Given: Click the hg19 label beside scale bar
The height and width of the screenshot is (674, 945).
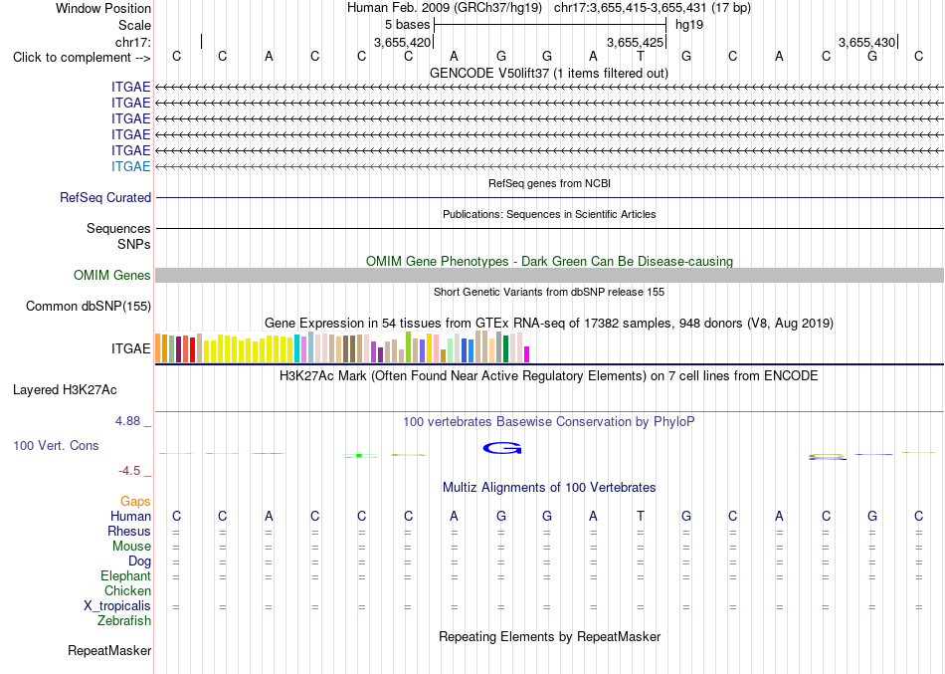Looking at the screenshot, I should coord(689,25).
